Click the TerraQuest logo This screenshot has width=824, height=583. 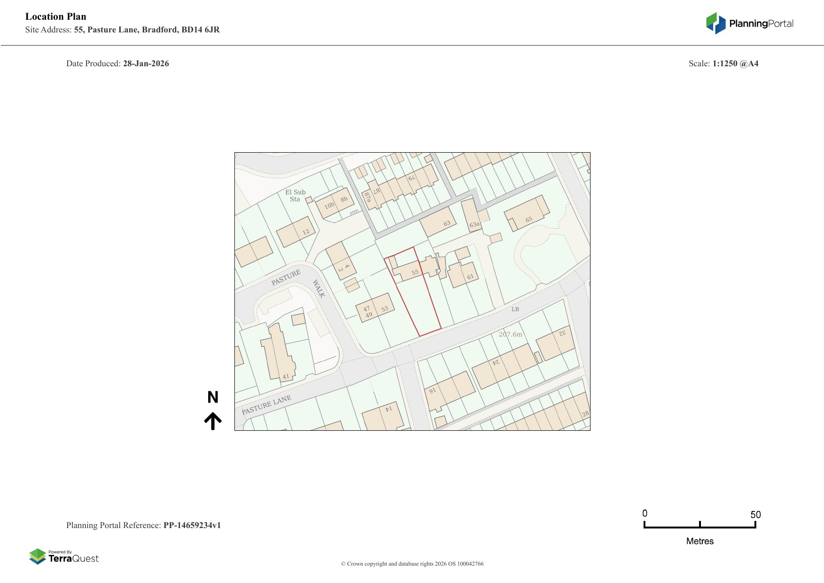click(x=64, y=556)
